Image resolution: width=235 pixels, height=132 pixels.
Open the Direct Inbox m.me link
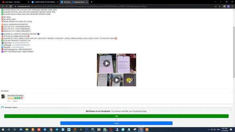click(x=21, y=43)
